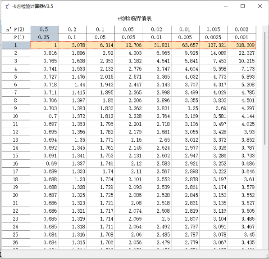269x259 pixels.
Task: Click cell value 2.145 in row 14
Action: [129, 148]
